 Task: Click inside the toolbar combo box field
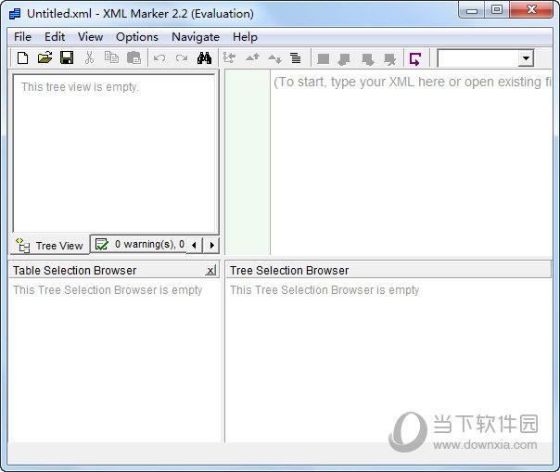click(478, 58)
